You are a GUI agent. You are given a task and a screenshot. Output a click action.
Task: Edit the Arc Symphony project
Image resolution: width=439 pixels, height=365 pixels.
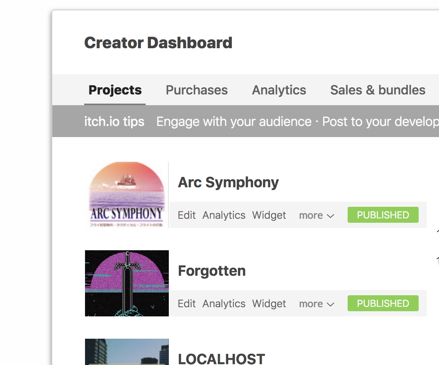click(x=187, y=215)
